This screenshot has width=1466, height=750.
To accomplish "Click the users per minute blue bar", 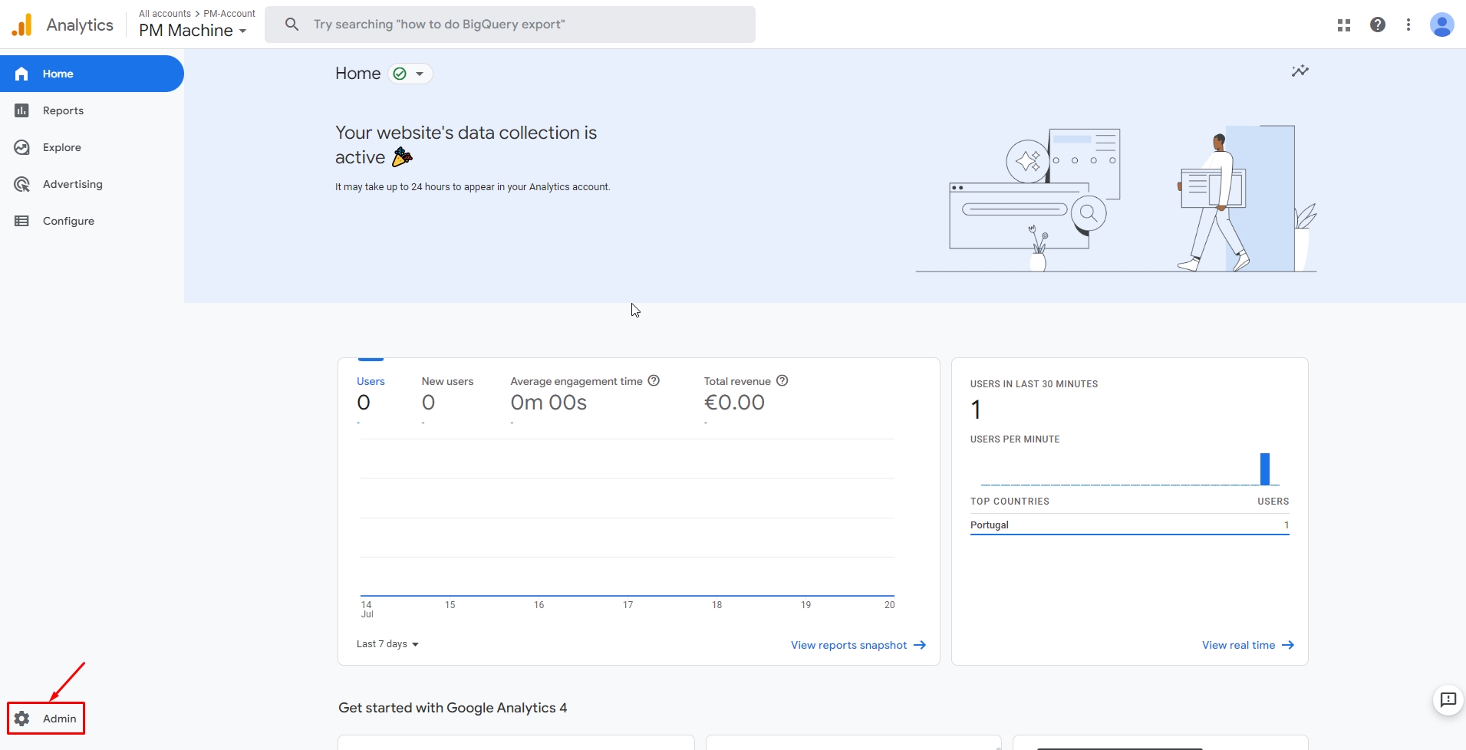I will click(1265, 469).
